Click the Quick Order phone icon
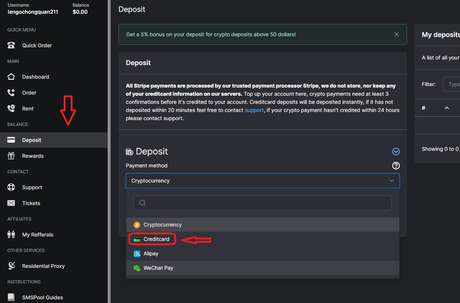The width and height of the screenshot is (460, 303). 11,45
